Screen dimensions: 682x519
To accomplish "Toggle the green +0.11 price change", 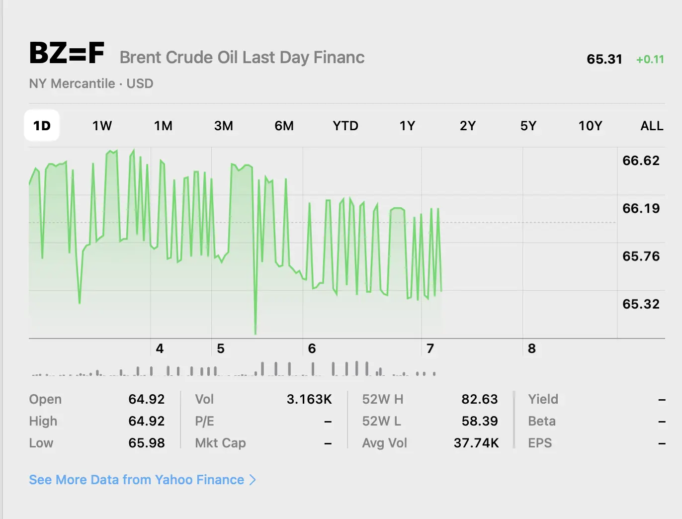I will pyautogui.click(x=650, y=60).
